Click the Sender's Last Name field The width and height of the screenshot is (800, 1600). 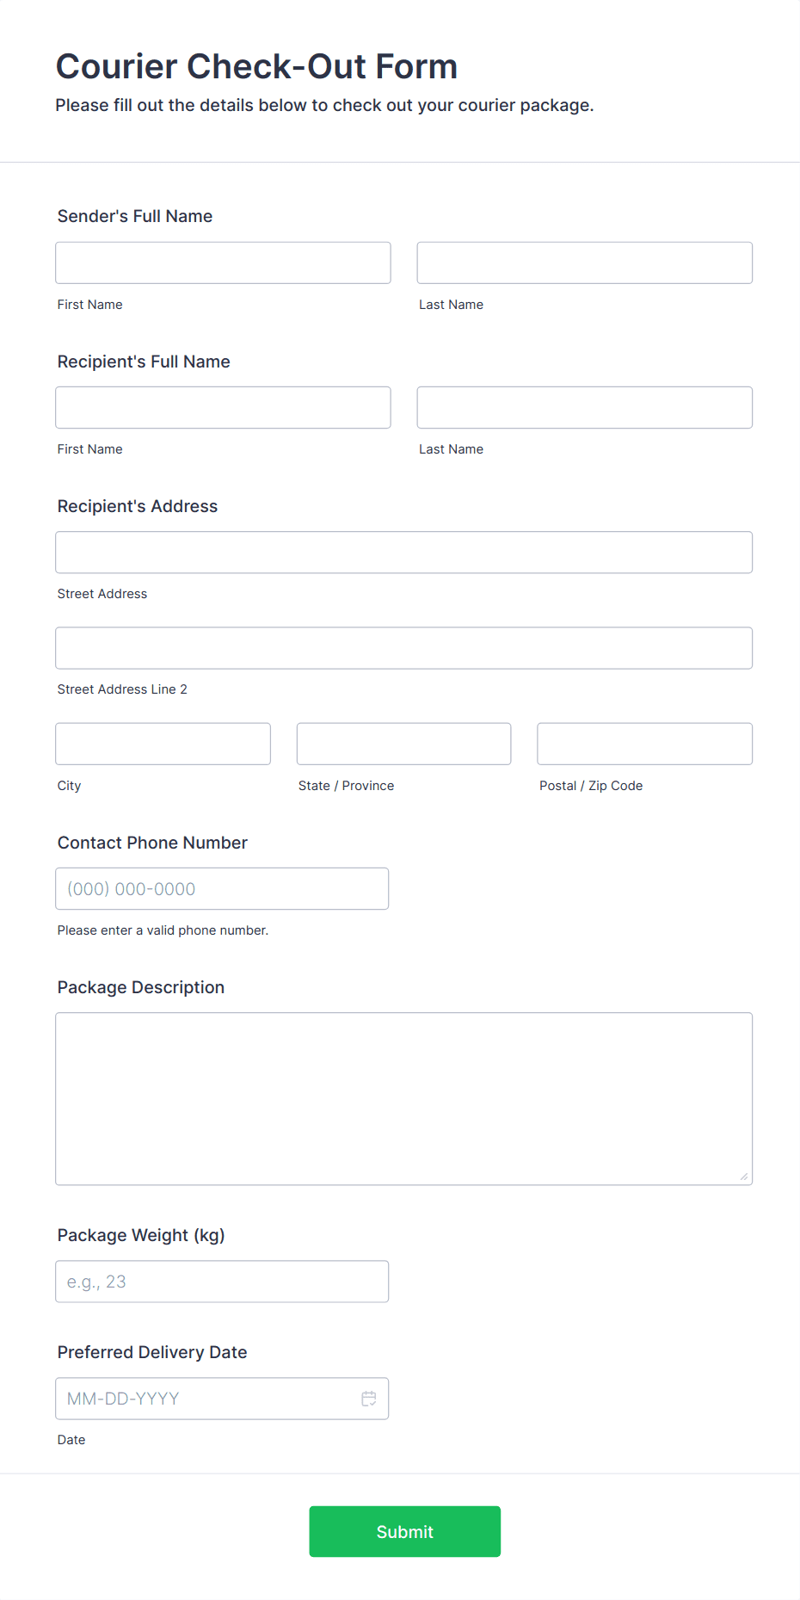pyautogui.click(x=583, y=263)
